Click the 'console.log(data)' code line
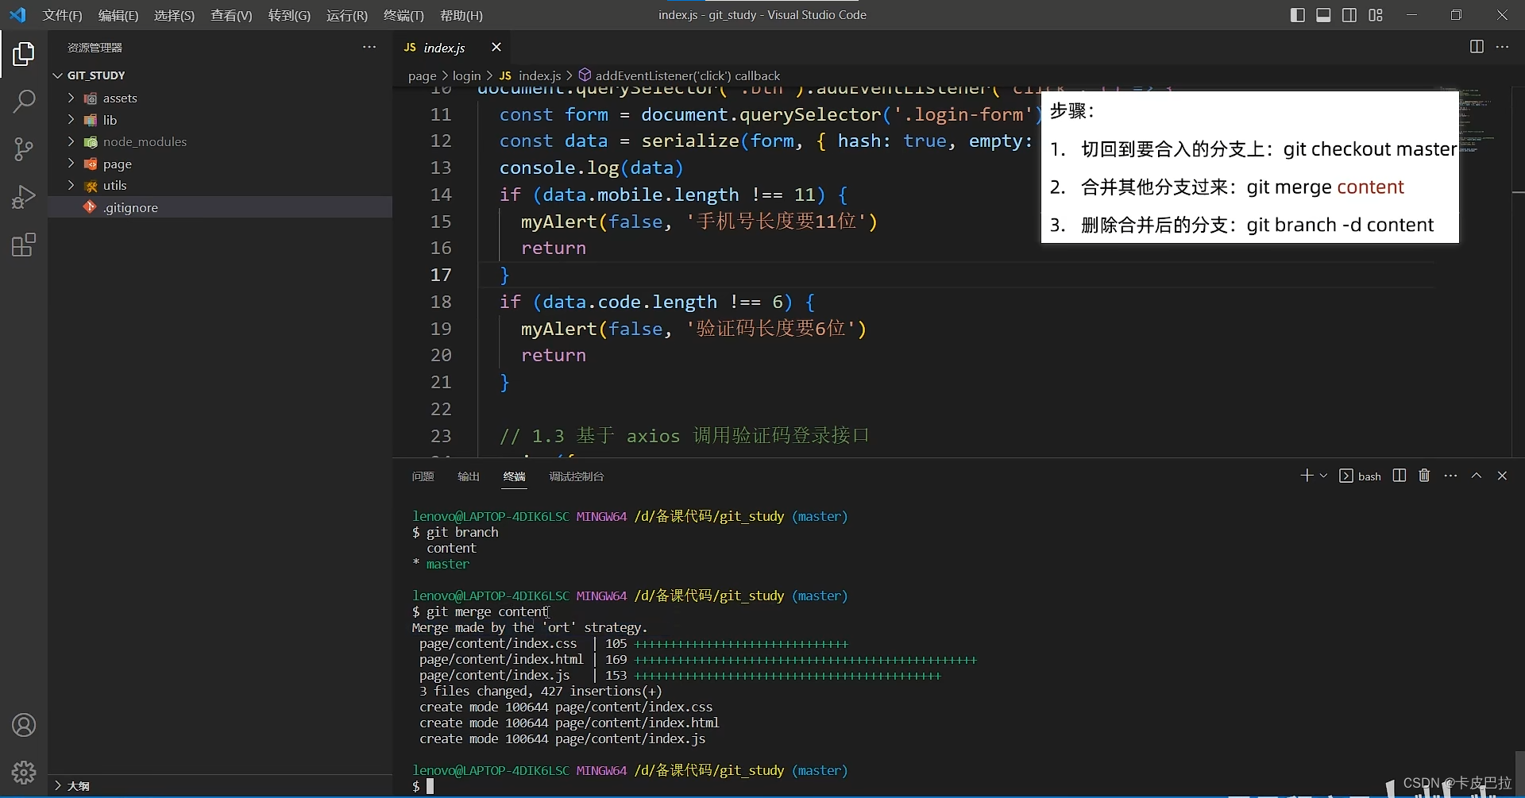The image size is (1525, 798). pyautogui.click(x=591, y=168)
